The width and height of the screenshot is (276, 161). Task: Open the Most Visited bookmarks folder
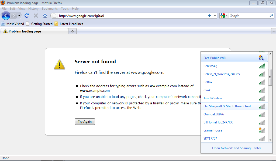click(13, 24)
